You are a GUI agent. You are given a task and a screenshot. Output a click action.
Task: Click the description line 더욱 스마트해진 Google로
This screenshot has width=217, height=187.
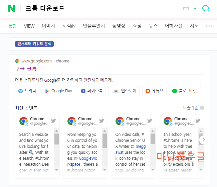click(x=64, y=80)
